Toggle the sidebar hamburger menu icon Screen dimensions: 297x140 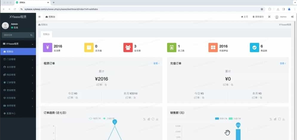point(39,17)
